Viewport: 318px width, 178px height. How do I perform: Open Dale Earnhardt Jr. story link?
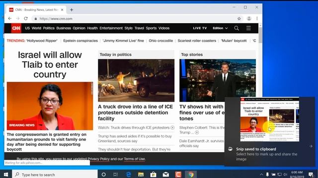(x=202, y=143)
